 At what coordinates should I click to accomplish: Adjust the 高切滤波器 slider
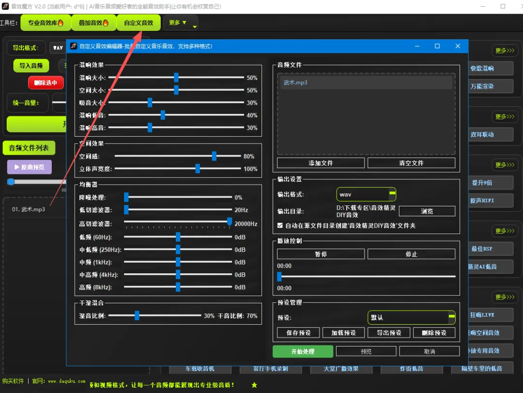tap(178, 222)
